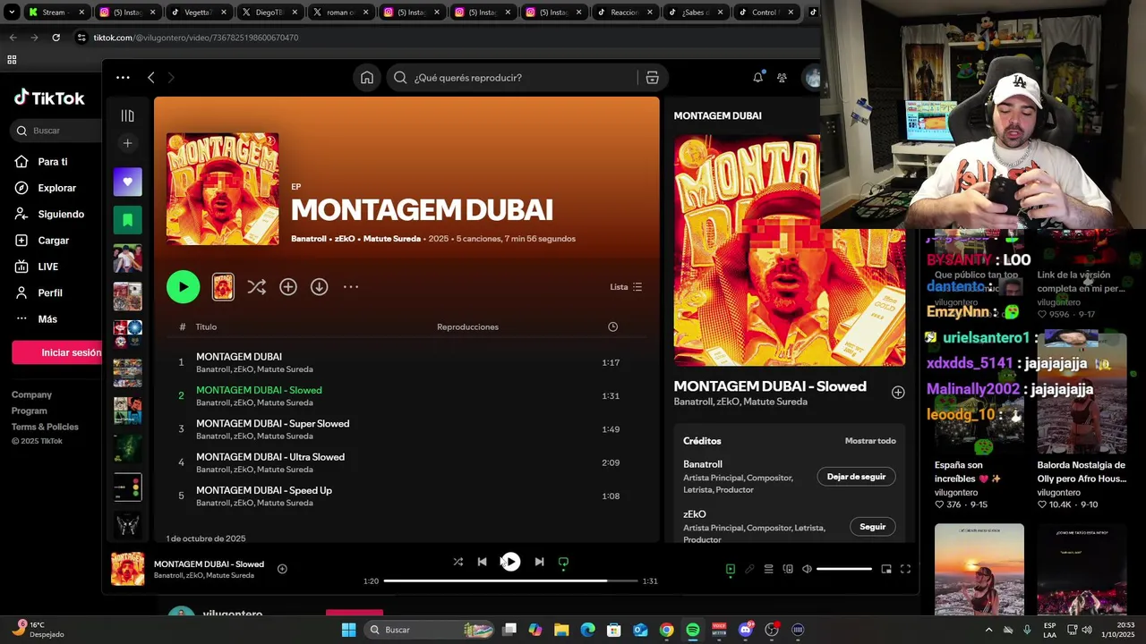Add now playing song to Liked from player bar
This screenshot has width=1146, height=644.
click(282, 569)
